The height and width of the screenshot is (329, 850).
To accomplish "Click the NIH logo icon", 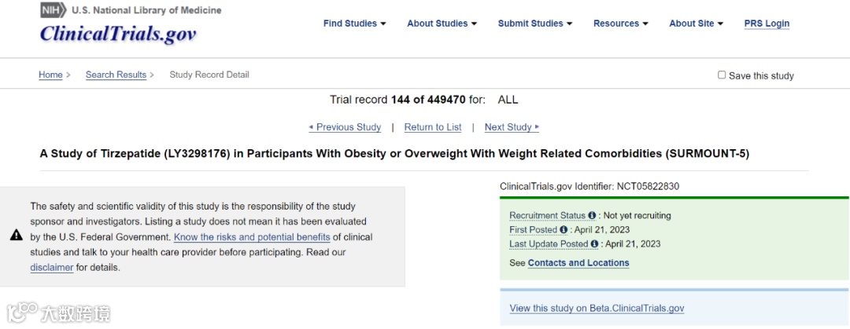I will (53, 10).
